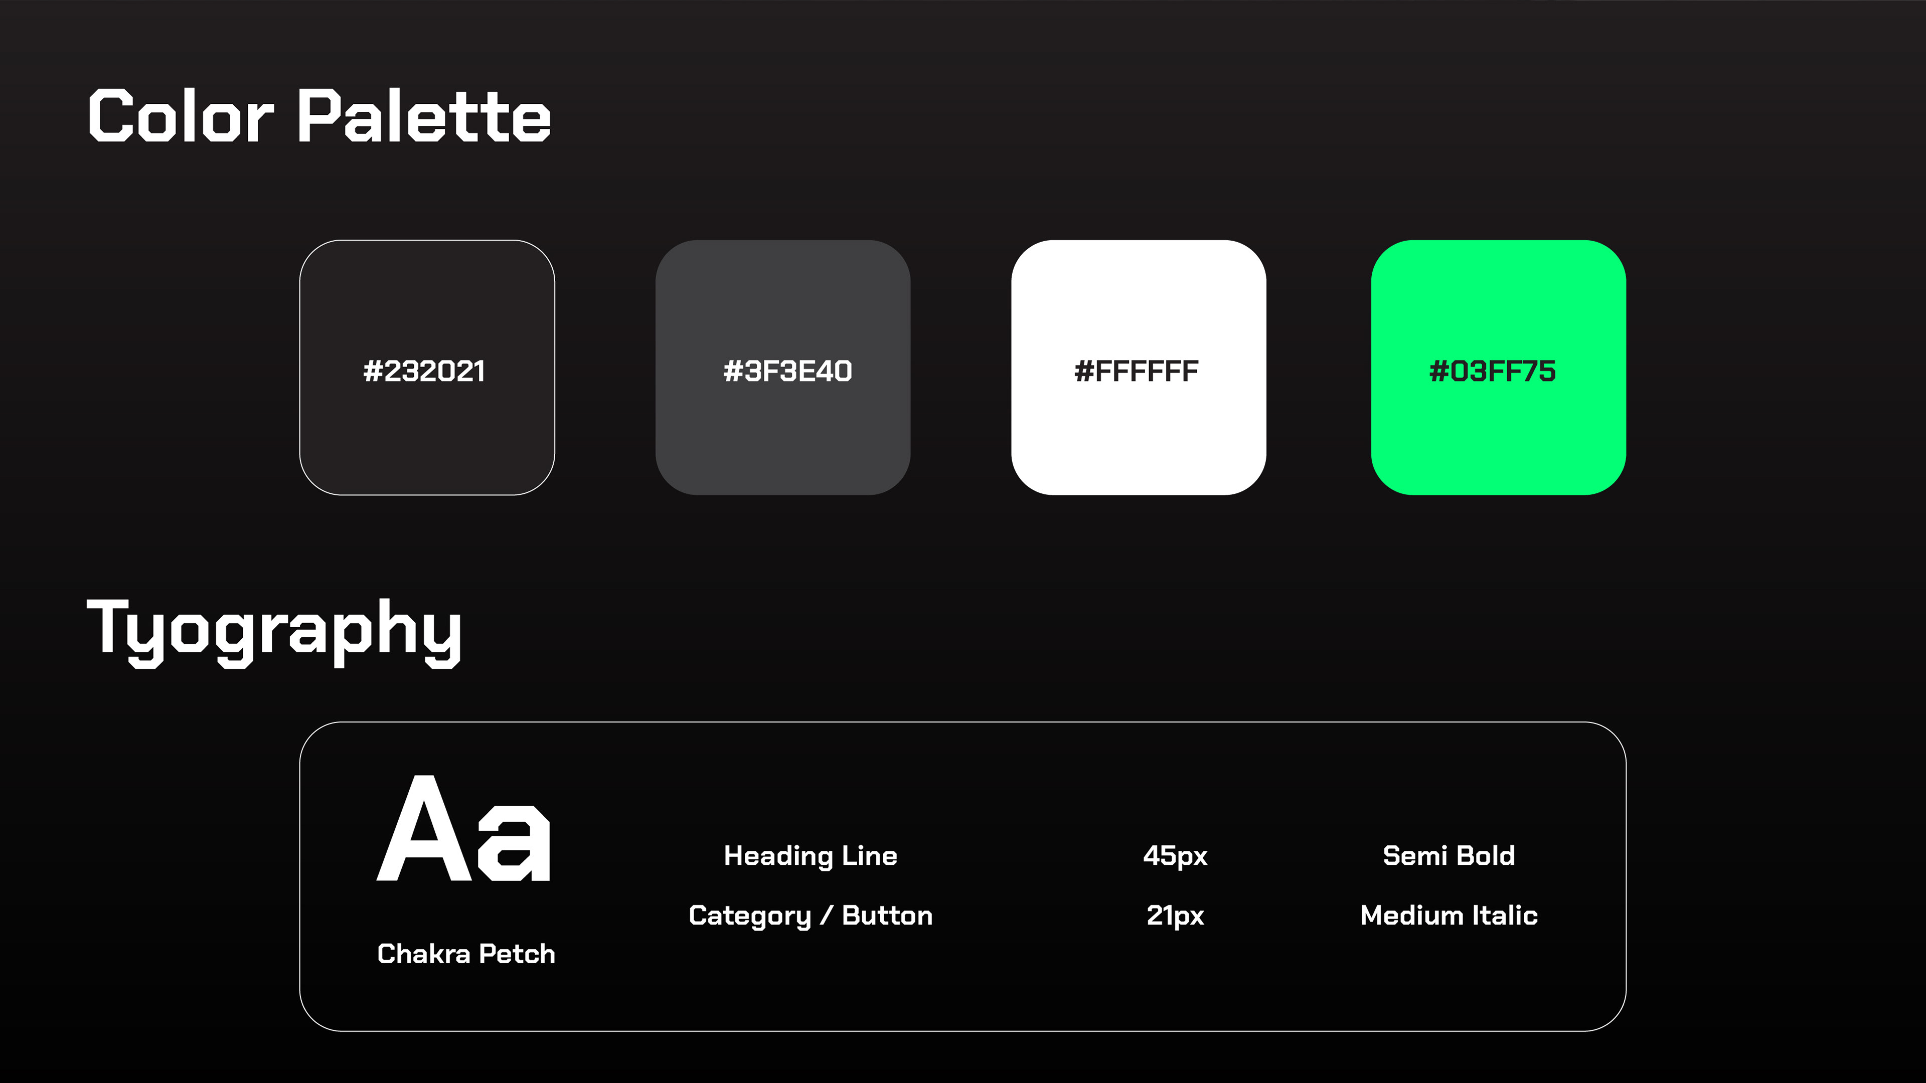Click the word "Palette" in the heading
The image size is (1926, 1083).
(x=424, y=116)
